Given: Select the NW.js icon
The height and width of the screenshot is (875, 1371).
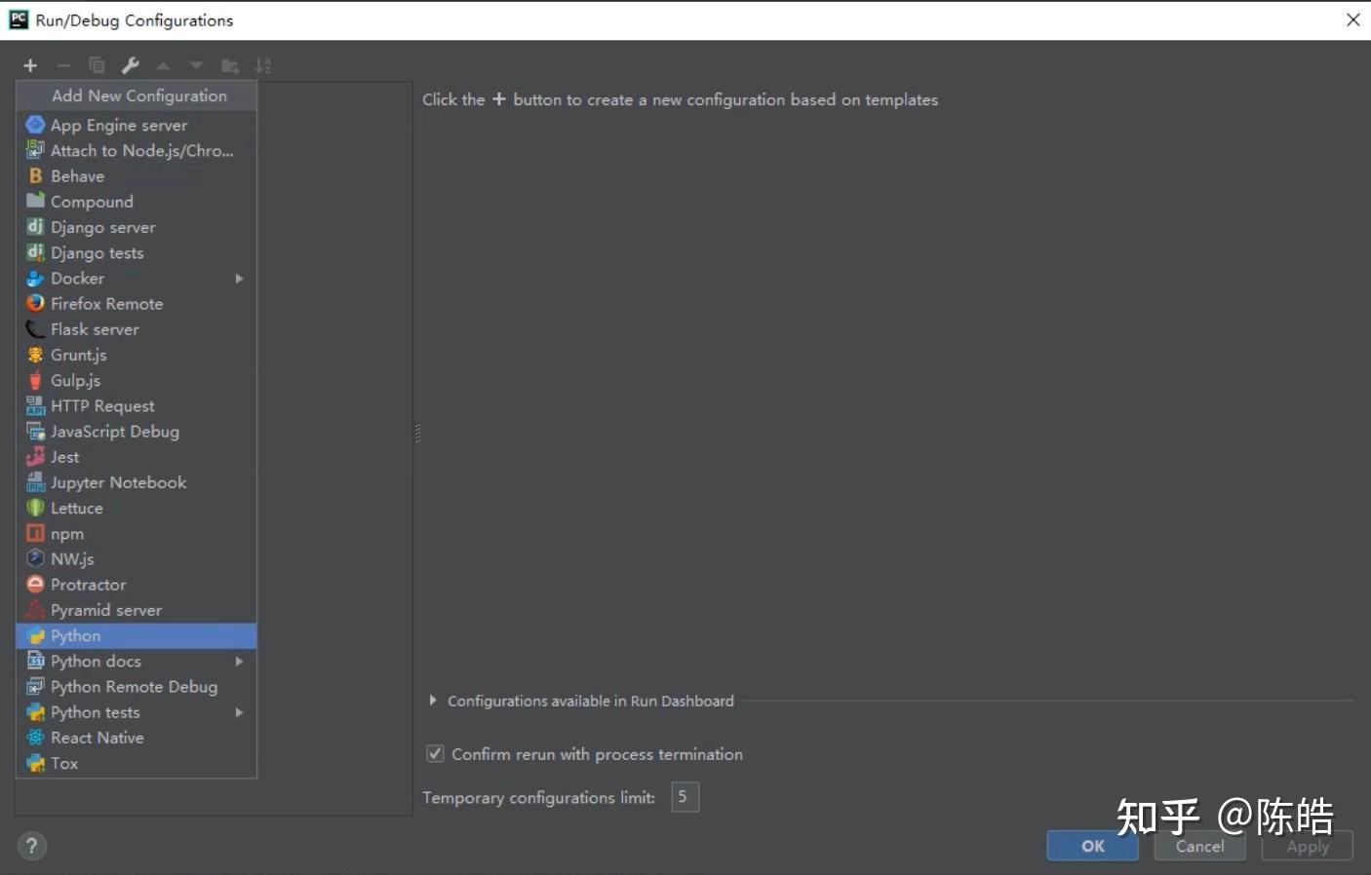Looking at the screenshot, I should [x=35, y=558].
